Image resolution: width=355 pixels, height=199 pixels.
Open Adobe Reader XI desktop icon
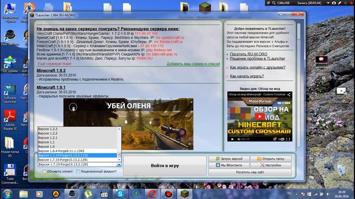(x=10, y=120)
